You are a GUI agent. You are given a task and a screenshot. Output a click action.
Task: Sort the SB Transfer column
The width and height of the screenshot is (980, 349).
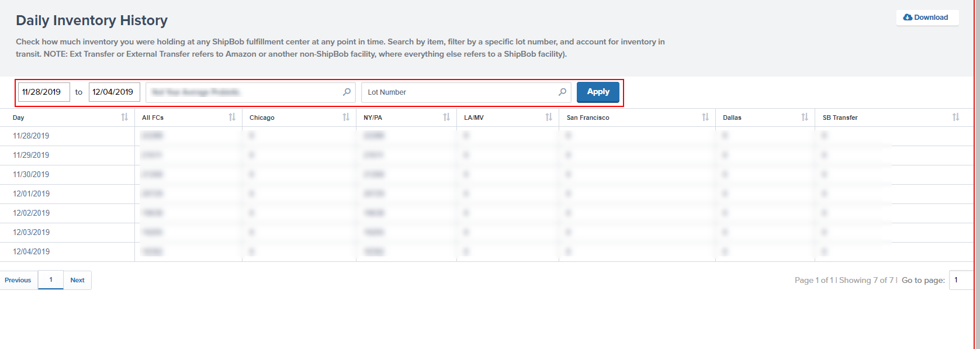click(955, 118)
